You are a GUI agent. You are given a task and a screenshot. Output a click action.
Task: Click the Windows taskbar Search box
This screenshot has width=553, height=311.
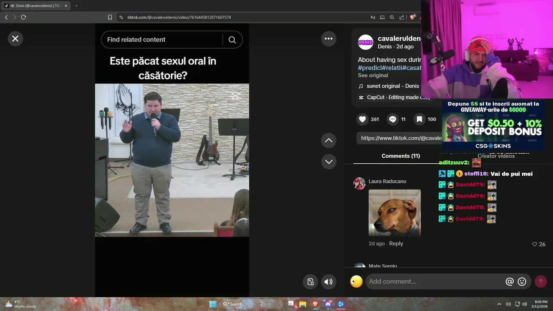252,304
